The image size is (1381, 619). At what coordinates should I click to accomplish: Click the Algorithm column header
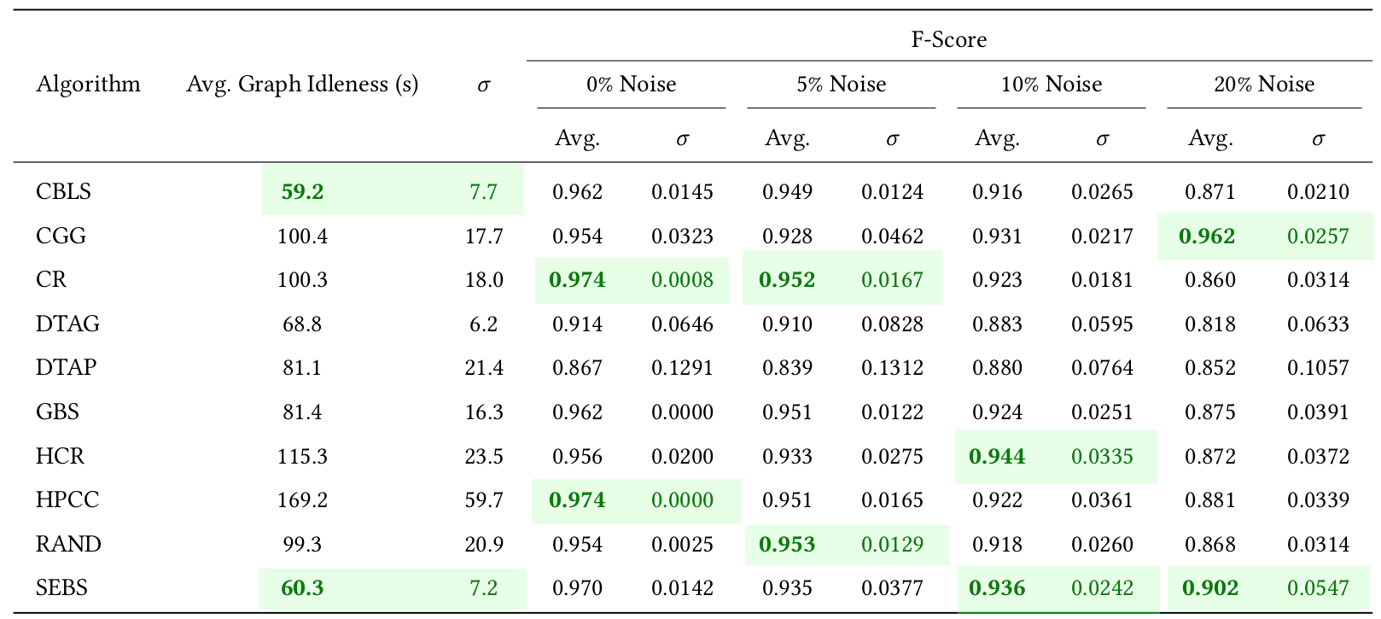[88, 85]
